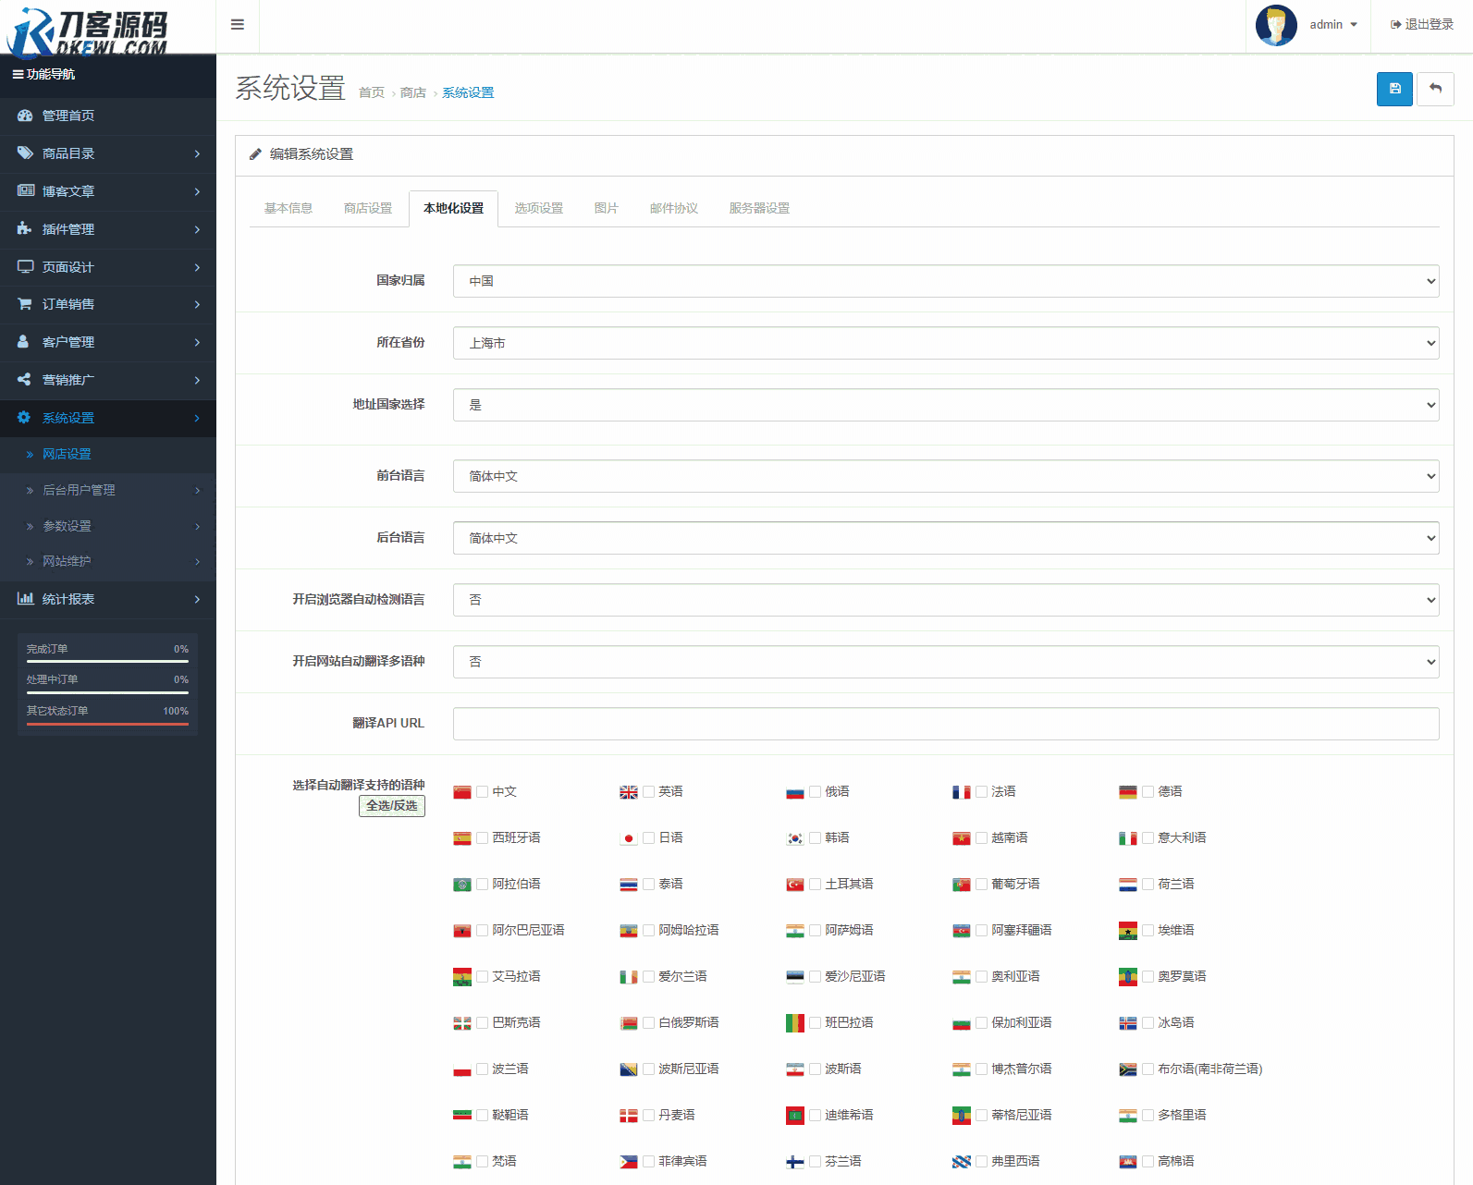Click the Turkish flag beside 土耳其语

pyautogui.click(x=795, y=885)
